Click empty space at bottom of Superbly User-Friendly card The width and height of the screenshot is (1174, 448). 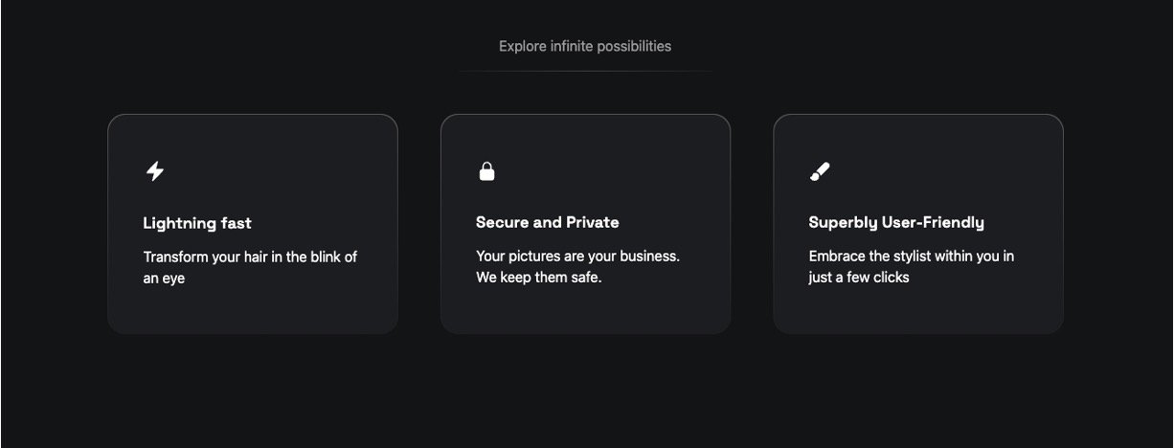point(917,311)
